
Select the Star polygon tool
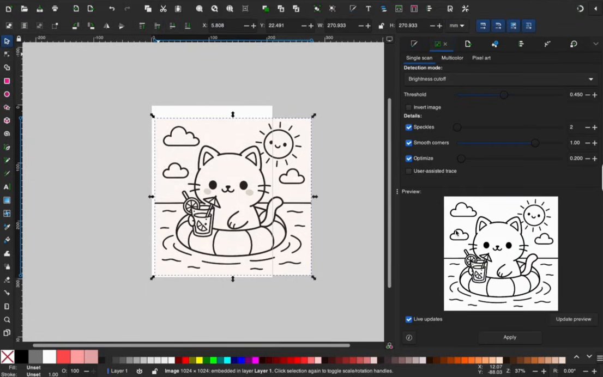coord(7,108)
